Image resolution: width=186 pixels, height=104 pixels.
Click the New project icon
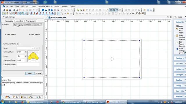(4, 10)
